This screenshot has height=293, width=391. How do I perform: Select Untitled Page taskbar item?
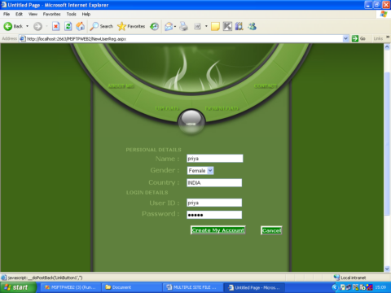coord(254,287)
